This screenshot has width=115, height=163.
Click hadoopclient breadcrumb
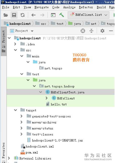(x=17, y=24)
